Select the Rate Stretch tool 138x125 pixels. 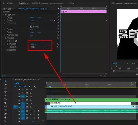coord(6,99)
